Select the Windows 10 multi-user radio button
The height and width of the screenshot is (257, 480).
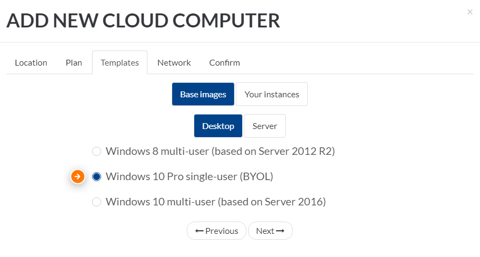pyautogui.click(x=96, y=202)
